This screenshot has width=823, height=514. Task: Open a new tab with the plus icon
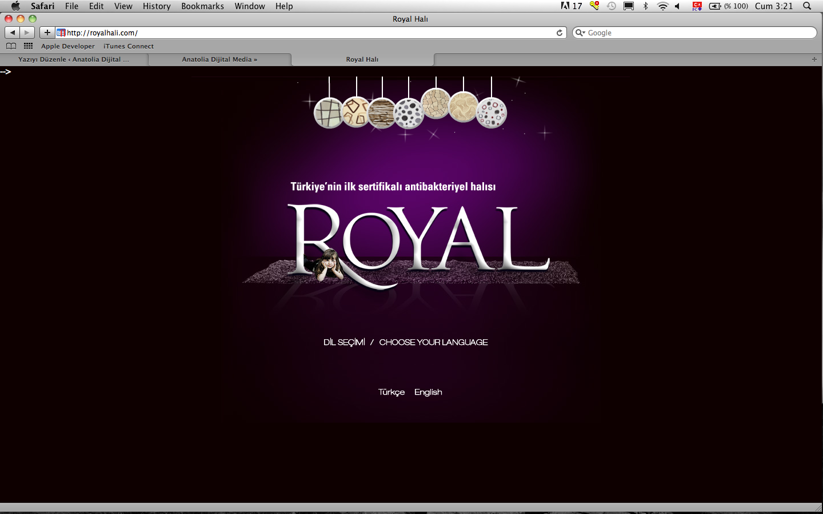pyautogui.click(x=814, y=59)
